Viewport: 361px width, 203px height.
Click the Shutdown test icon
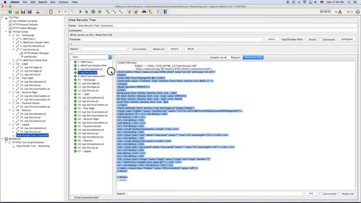tap(100, 12)
